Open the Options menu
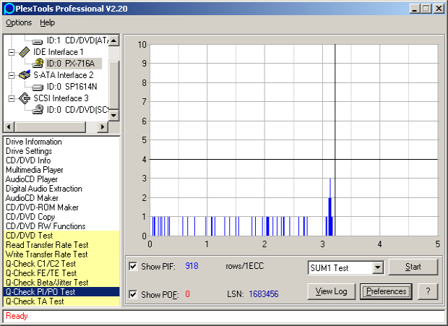Viewport: 448px width, 326px height. [19, 22]
